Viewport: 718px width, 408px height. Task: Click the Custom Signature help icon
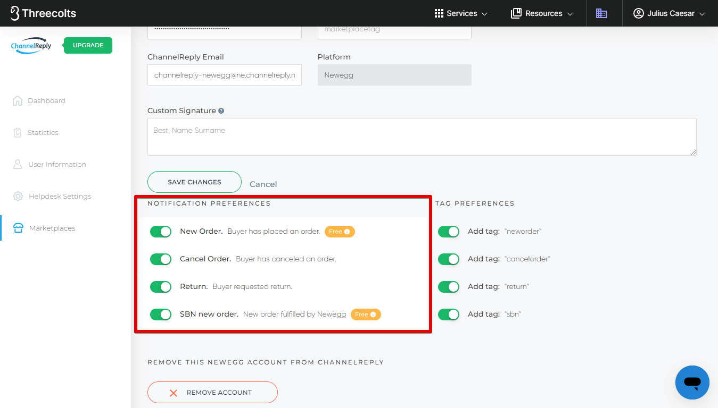coord(221,111)
